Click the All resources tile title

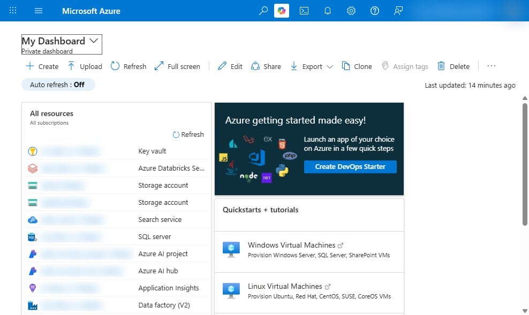click(x=51, y=113)
